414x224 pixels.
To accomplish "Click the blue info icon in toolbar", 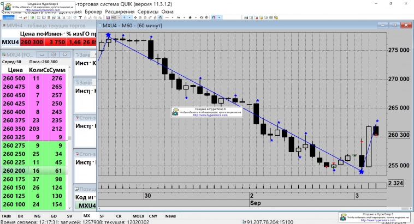I will pyautogui.click(x=75, y=17).
